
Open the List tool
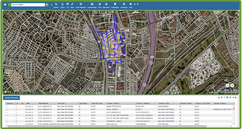(67, 4)
